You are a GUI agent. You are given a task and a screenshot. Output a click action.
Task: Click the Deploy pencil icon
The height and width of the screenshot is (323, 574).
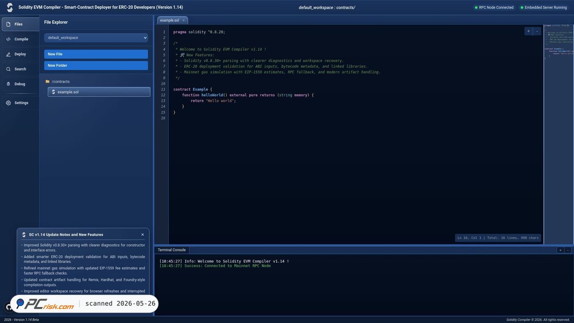(x=8, y=54)
